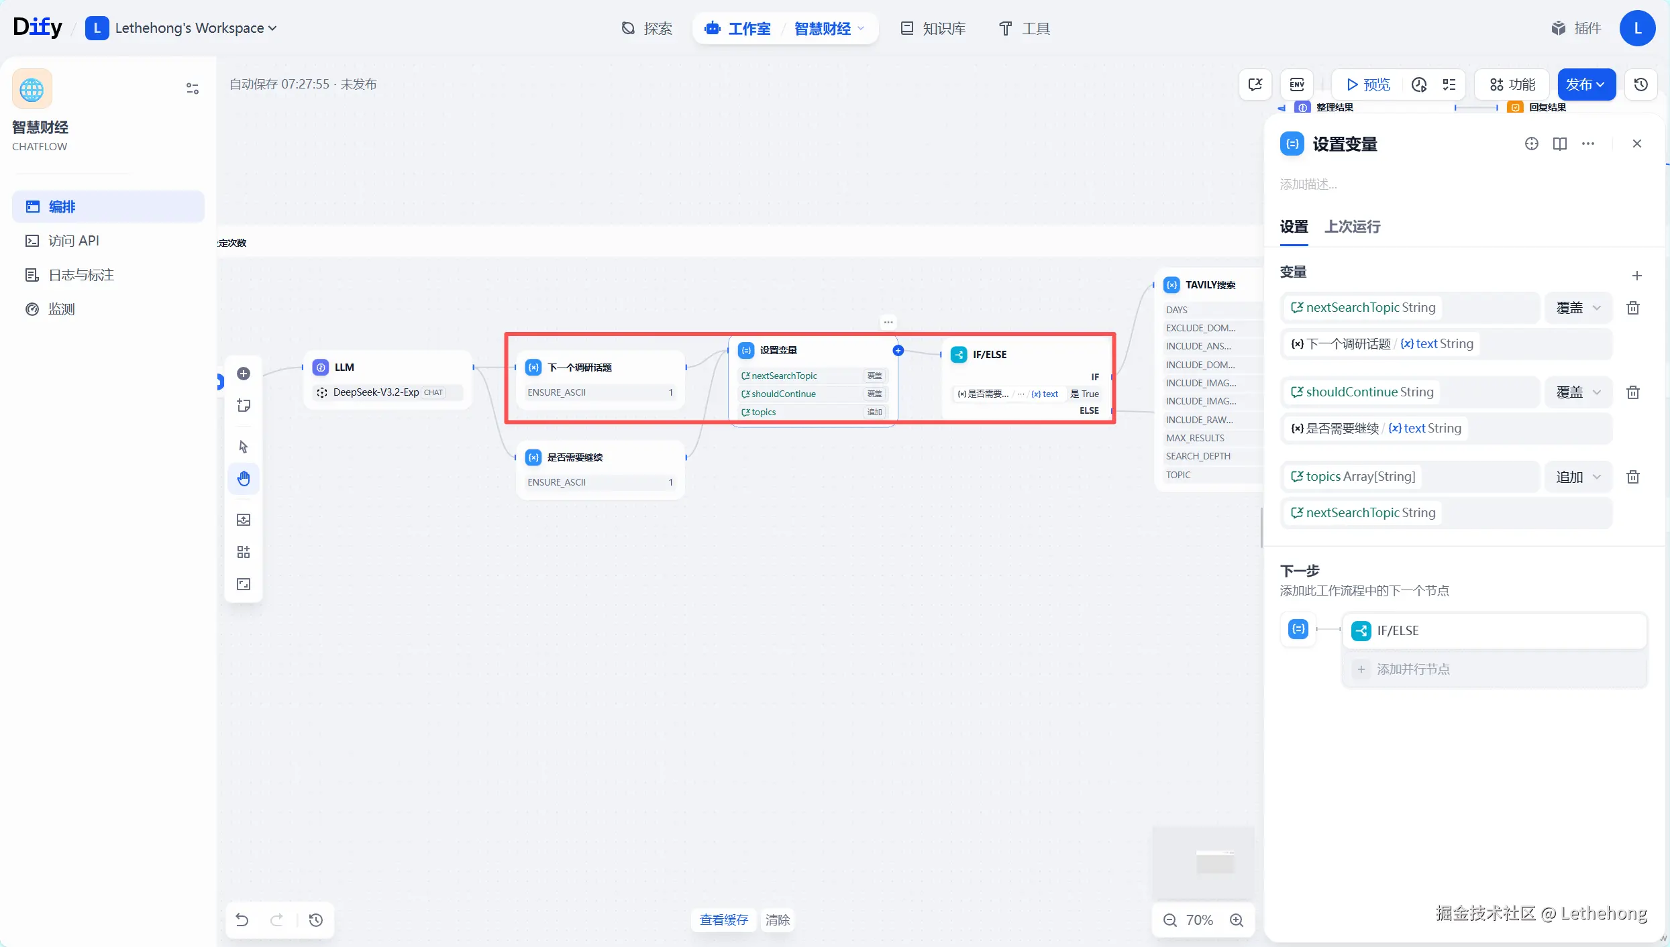
Task: Click the ENV environment variables icon
Action: [1296, 85]
